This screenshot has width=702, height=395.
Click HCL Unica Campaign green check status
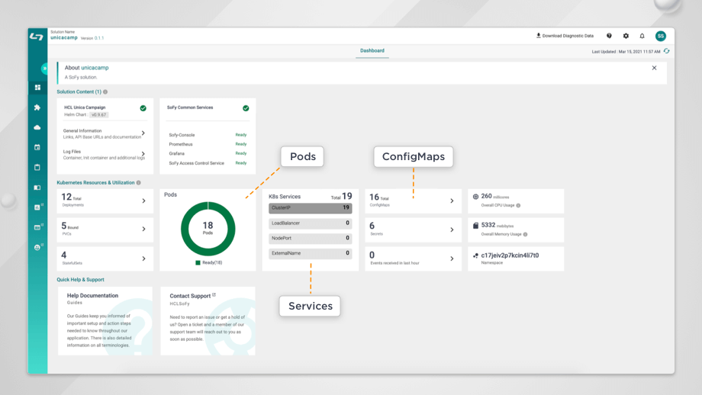(x=143, y=108)
